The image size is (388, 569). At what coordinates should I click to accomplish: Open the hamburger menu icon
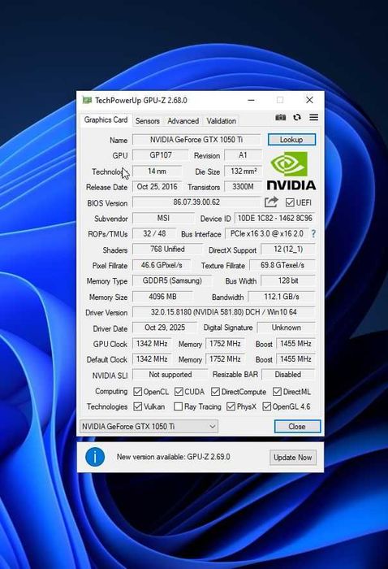pos(314,117)
